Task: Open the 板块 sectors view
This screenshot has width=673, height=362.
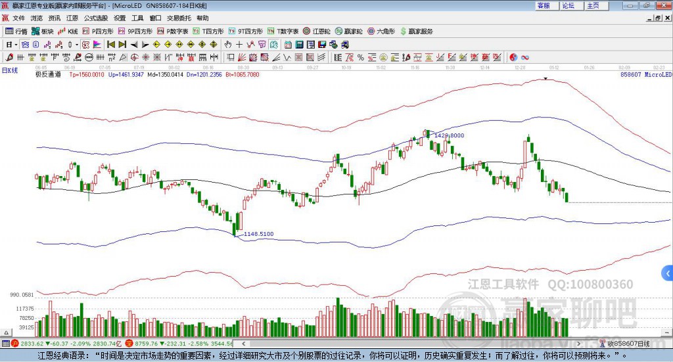Action: [x=43, y=32]
